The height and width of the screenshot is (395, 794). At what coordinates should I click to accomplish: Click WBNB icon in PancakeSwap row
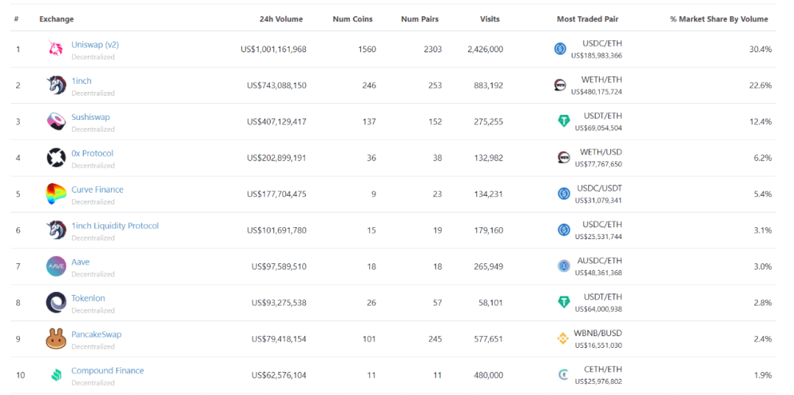coord(563,339)
